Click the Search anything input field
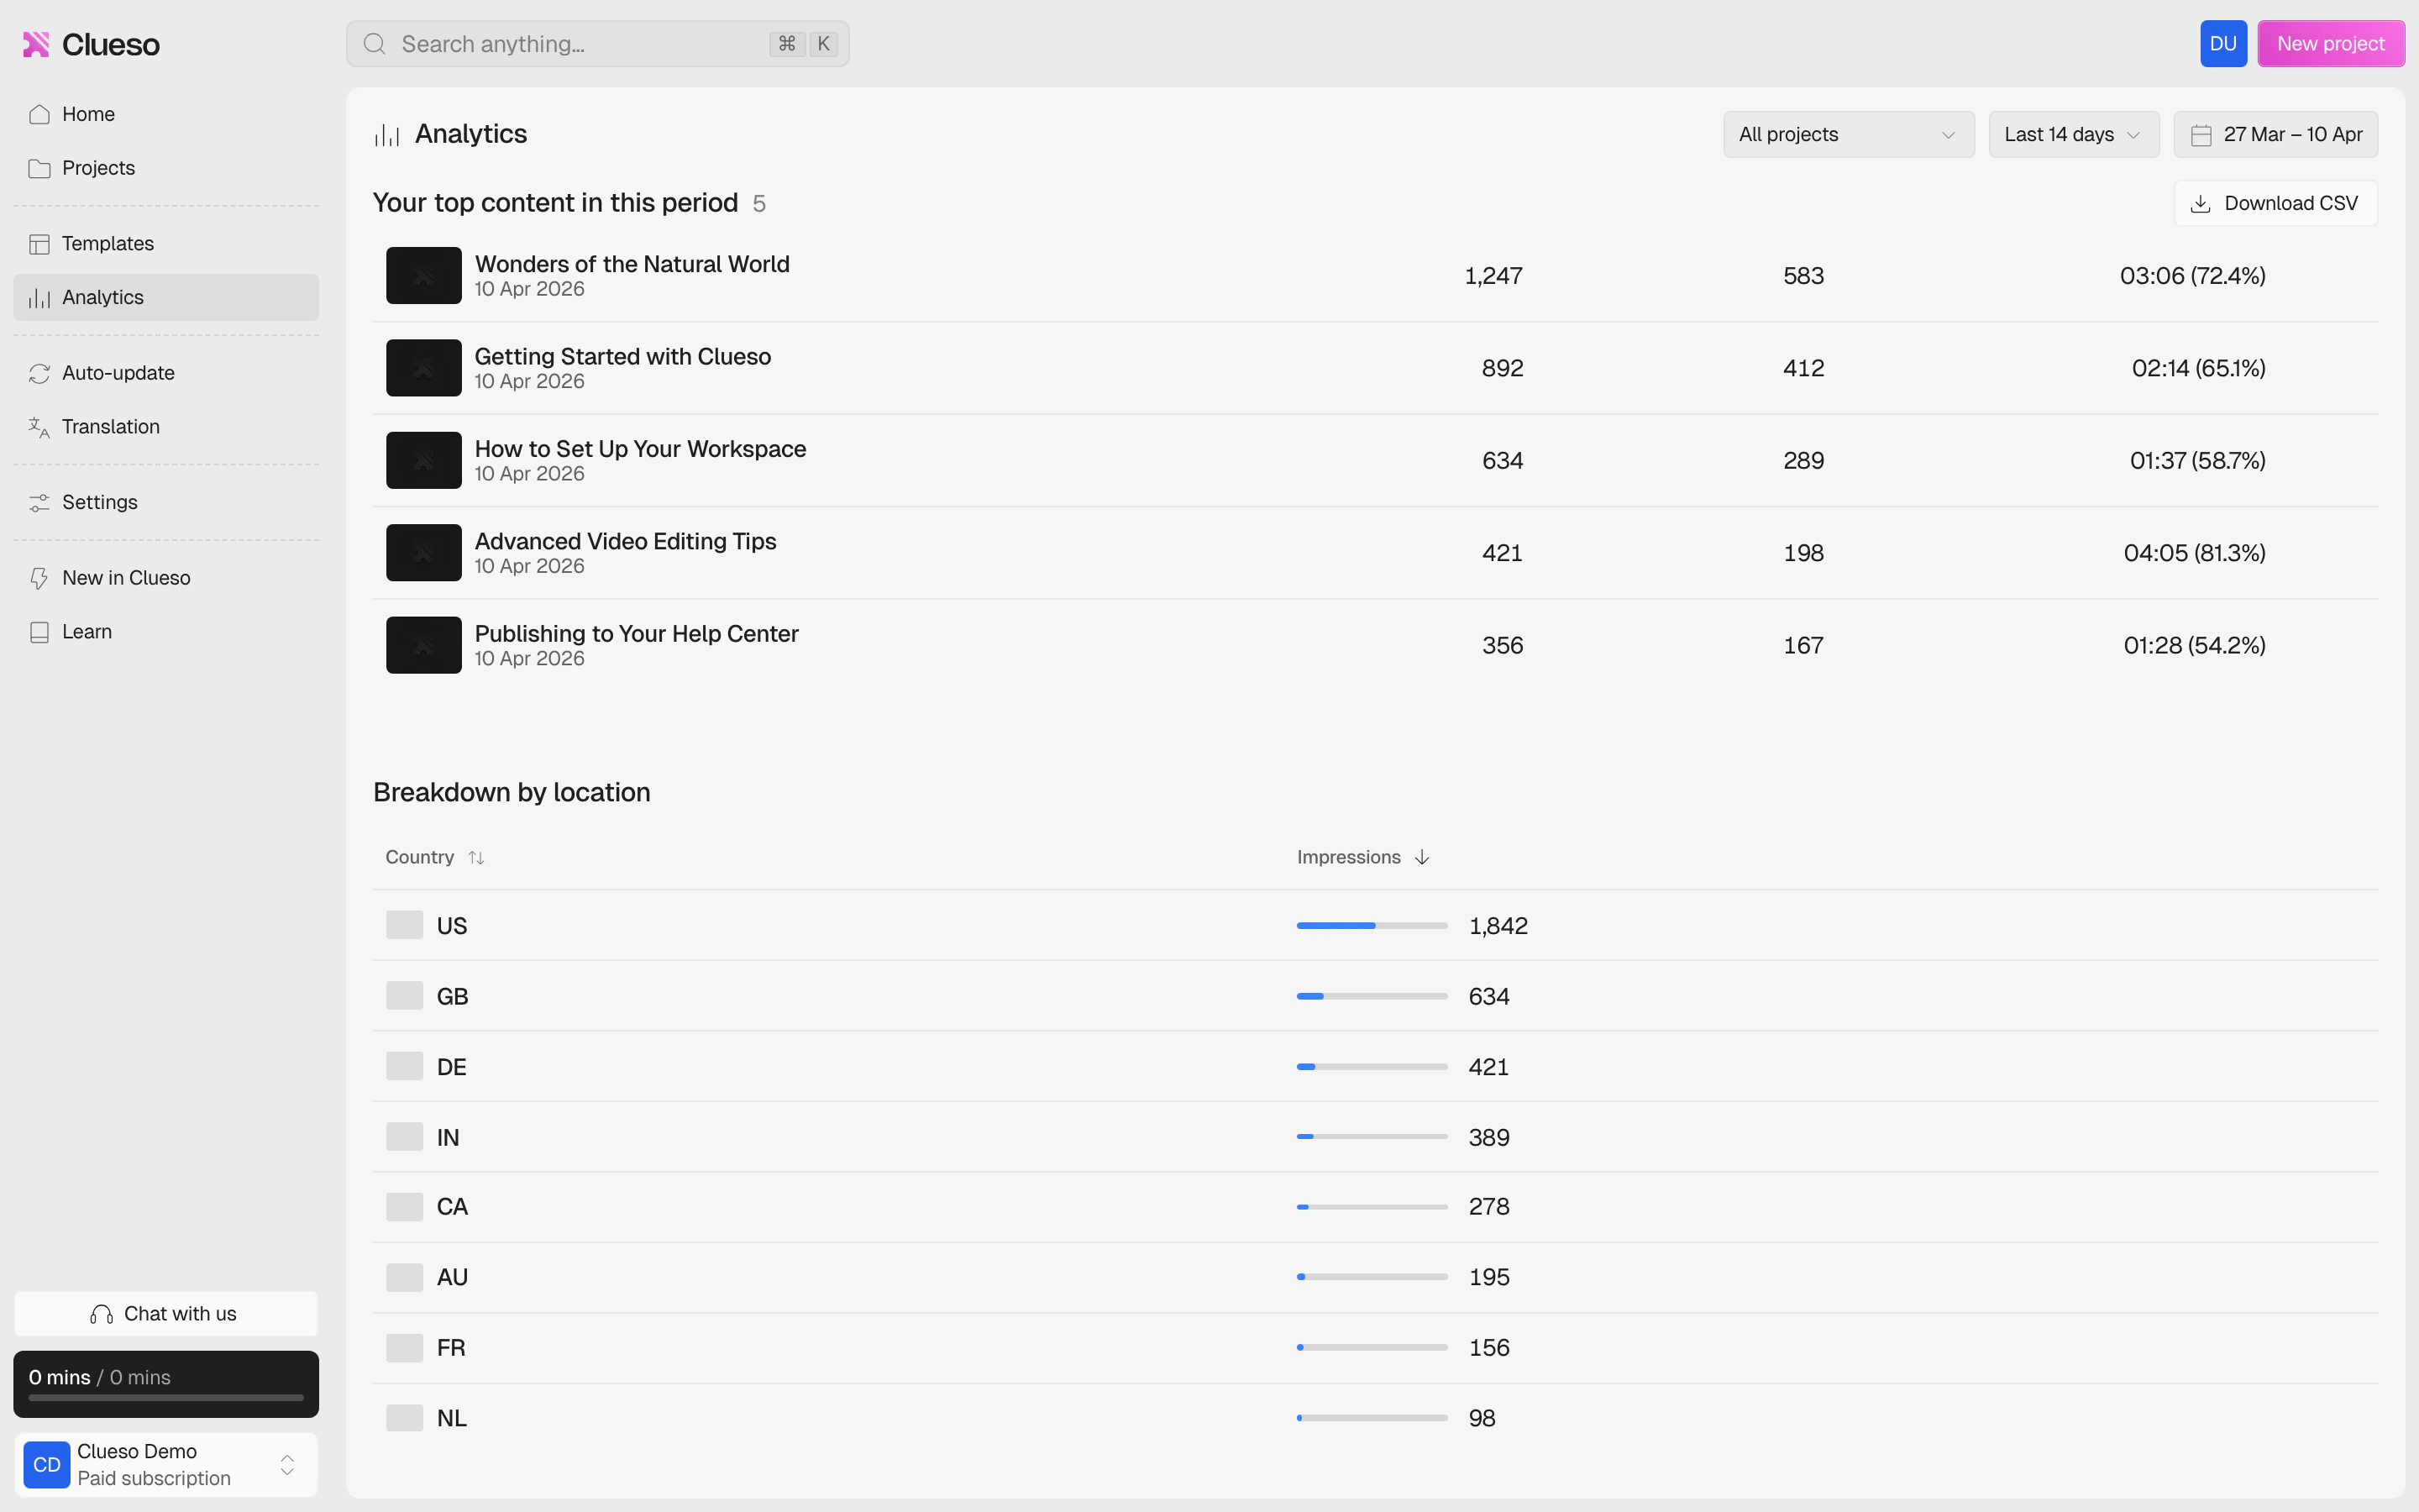The height and width of the screenshot is (1512, 2419). point(580,44)
